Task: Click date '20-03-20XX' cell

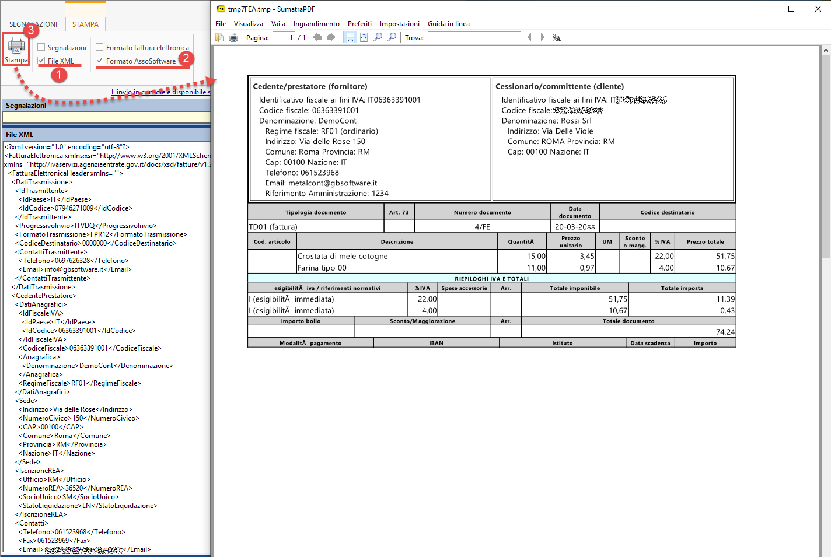Action: point(575,227)
